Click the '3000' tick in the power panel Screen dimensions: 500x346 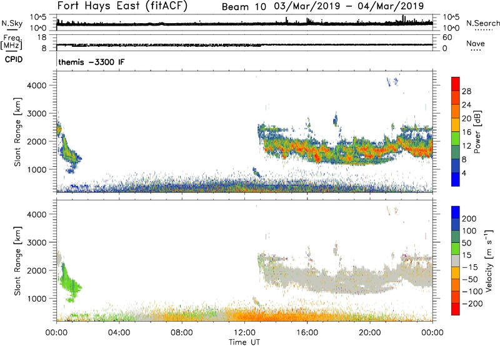pyautogui.click(x=37, y=114)
